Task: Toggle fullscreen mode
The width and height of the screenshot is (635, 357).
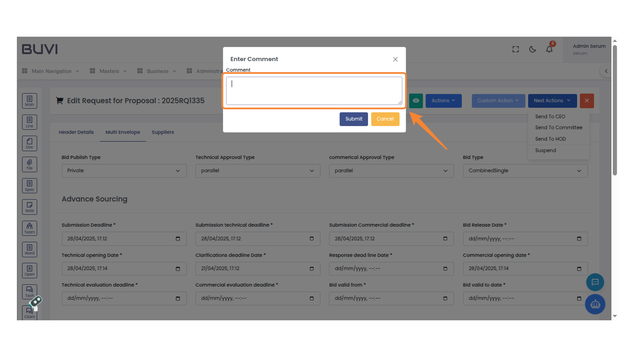Action: click(x=515, y=49)
